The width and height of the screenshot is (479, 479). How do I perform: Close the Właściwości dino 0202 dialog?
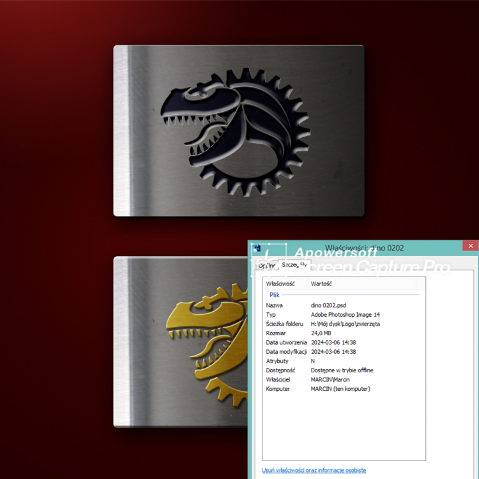(x=471, y=246)
